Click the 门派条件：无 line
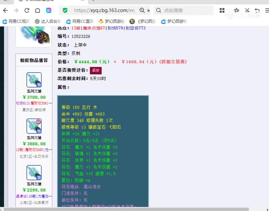 coord(74,193)
